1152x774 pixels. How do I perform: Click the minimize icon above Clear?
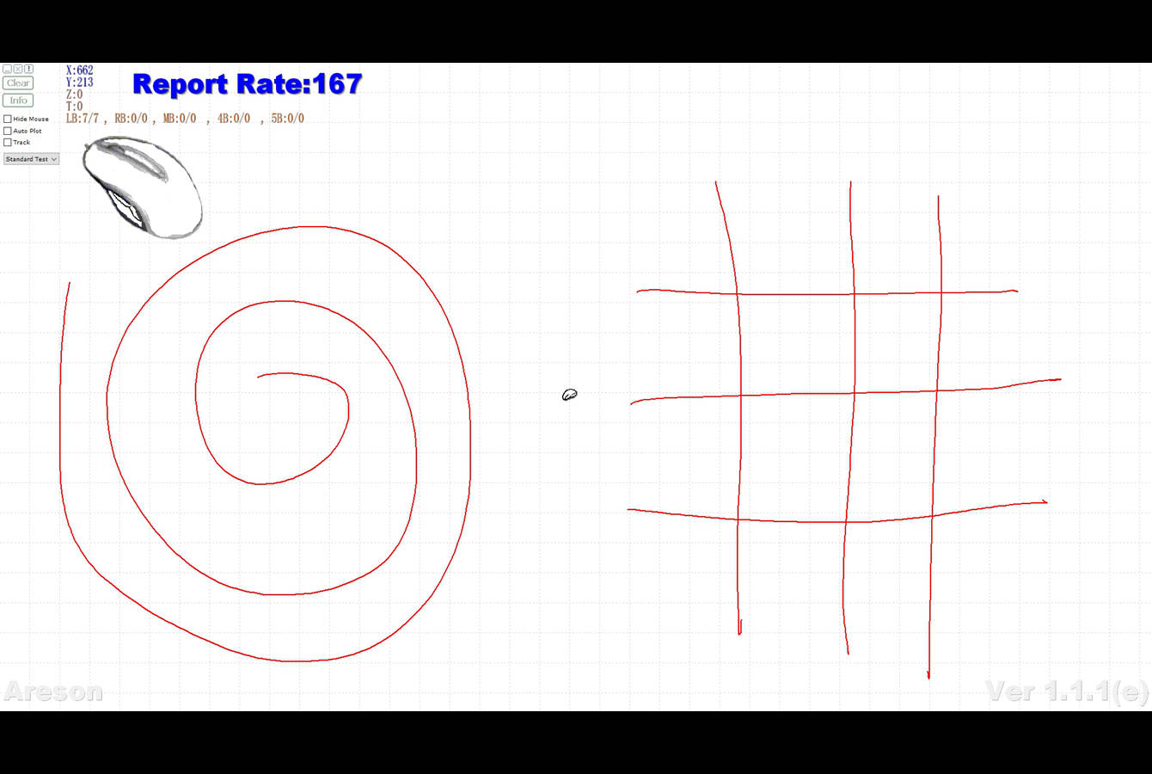point(7,69)
